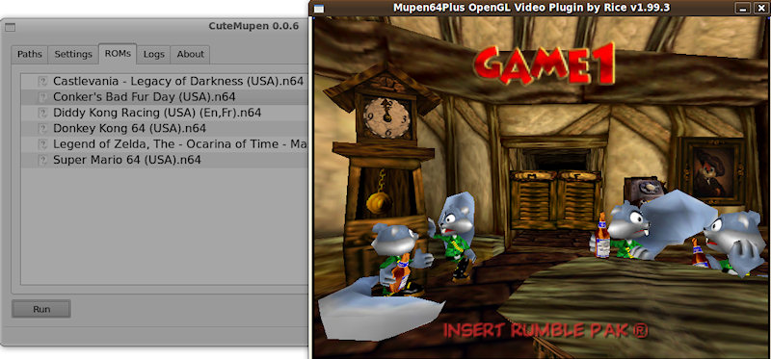
Task: Choose Diddy Kong Racing ROM entry
Action: (165, 113)
